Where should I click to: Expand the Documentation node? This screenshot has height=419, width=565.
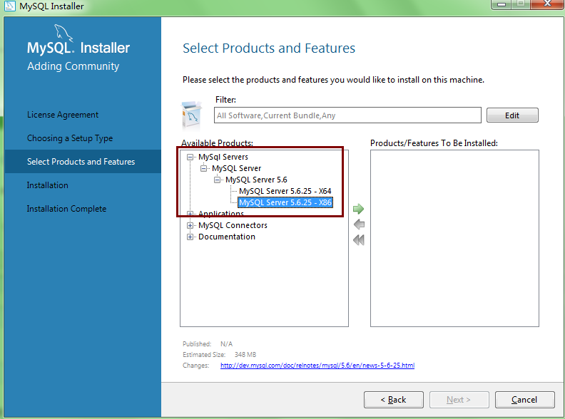tap(190, 237)
